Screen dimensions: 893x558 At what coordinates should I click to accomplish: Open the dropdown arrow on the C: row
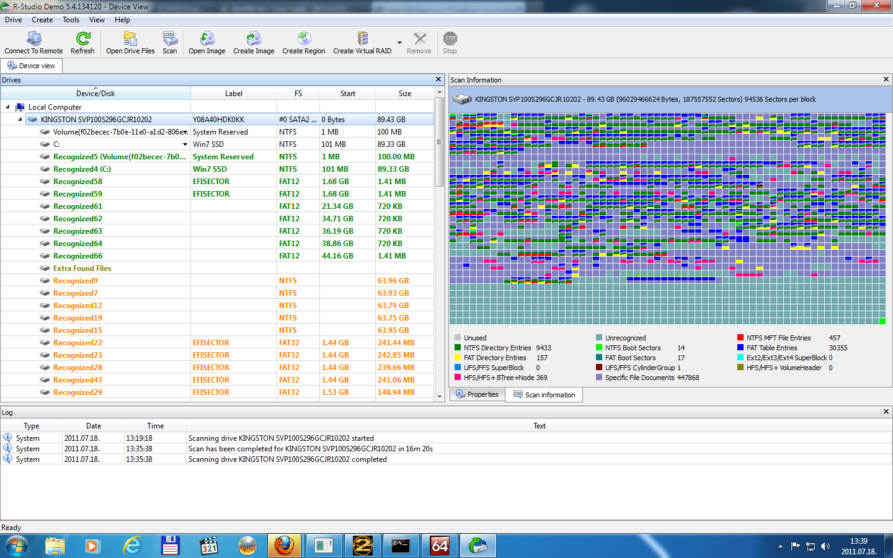(x=185, y=144)
